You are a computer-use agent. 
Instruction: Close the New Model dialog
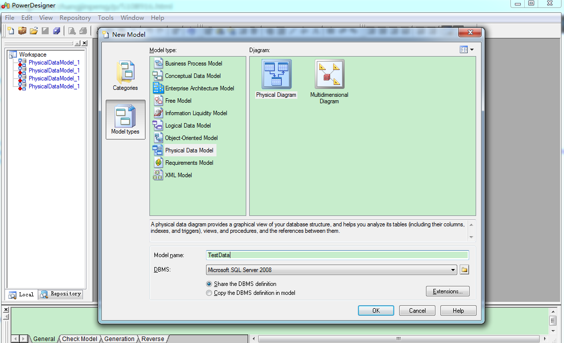click(x=470, y=32)
